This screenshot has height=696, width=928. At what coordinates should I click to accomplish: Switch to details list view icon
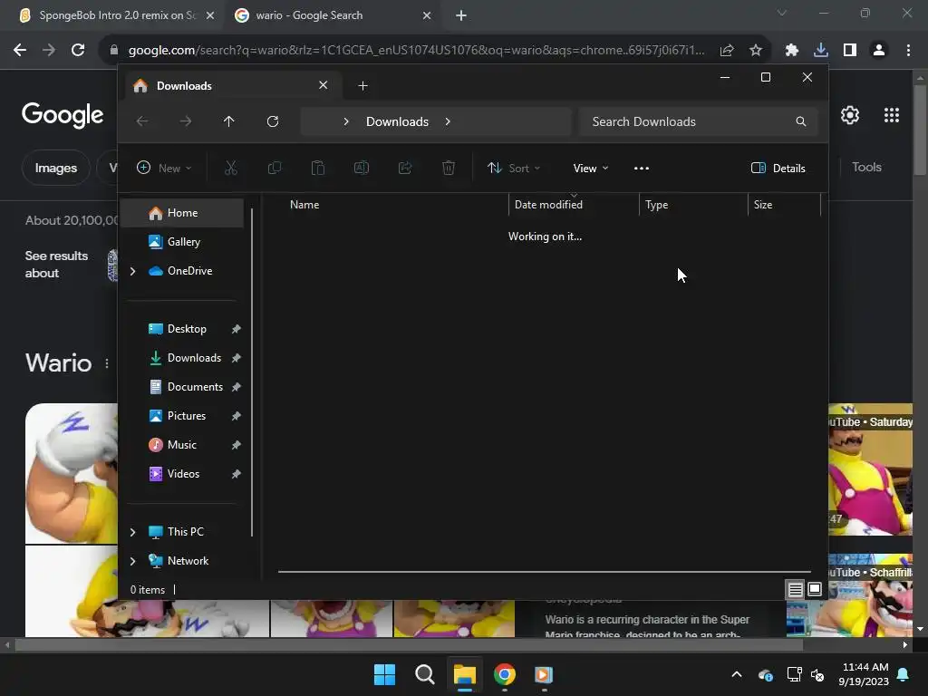[795, 589]
